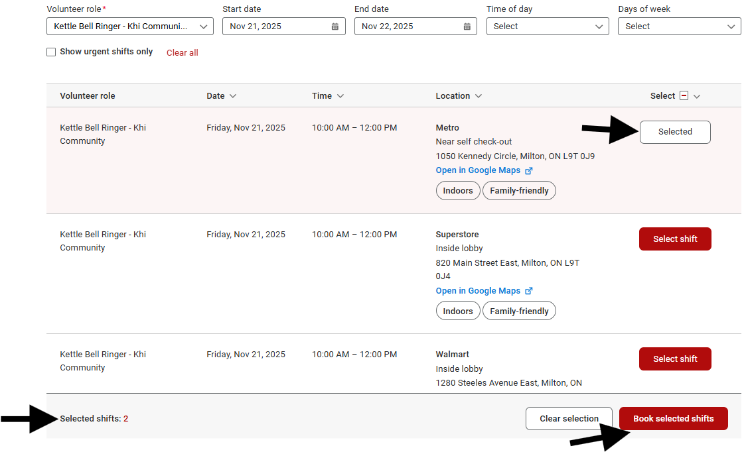
Task: Select shift for Superstore location
Action: coord(675,239)
